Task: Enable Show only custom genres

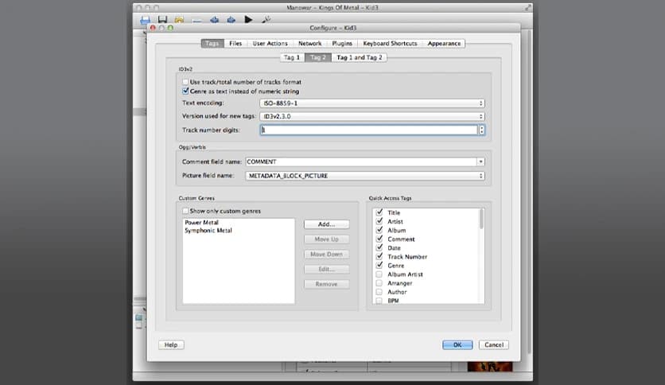Action: coord(185,211)
